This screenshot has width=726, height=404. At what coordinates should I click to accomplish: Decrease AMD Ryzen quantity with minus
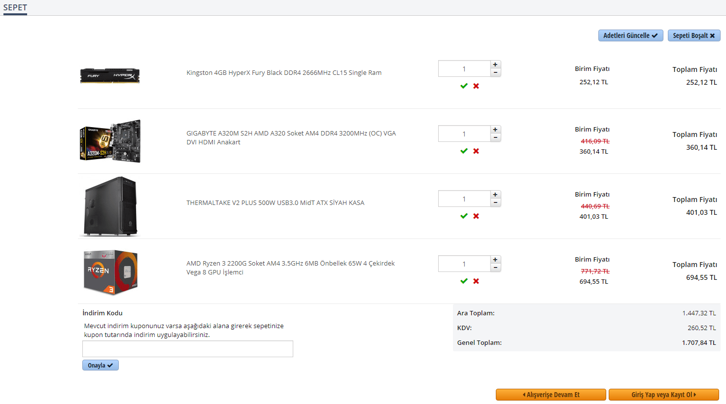(495, 268)
